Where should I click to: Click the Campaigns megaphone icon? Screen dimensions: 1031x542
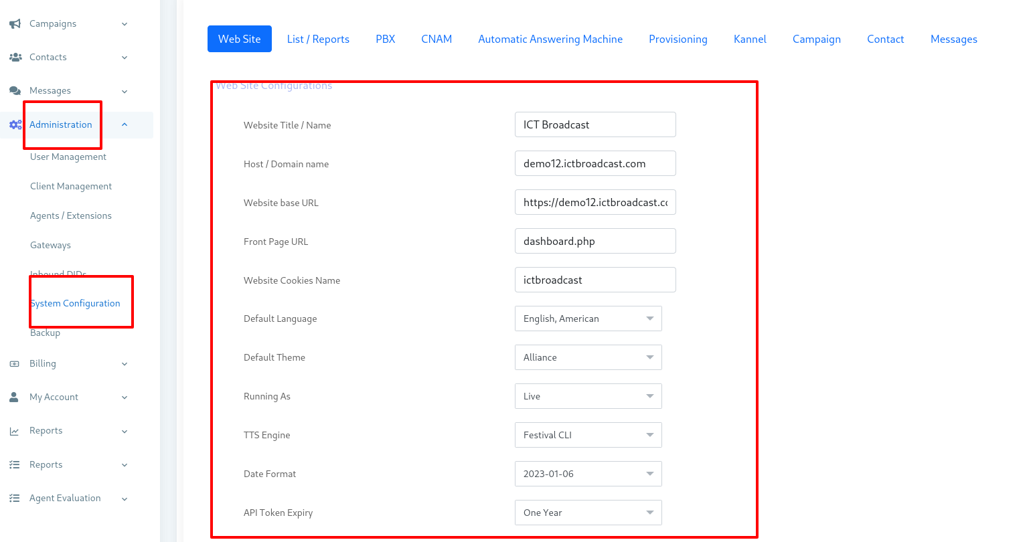pyautogui.click(x=15, y=23)
